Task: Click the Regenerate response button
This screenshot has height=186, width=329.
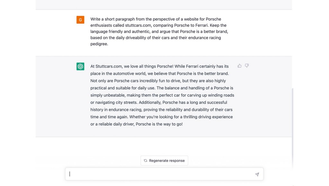Action: 164,161
